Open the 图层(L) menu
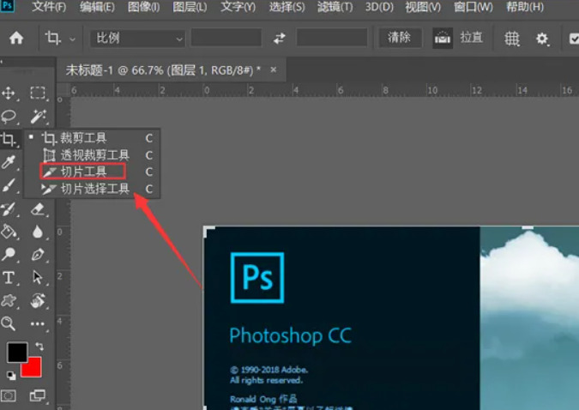579x410 pixels. tap(190, 7)
